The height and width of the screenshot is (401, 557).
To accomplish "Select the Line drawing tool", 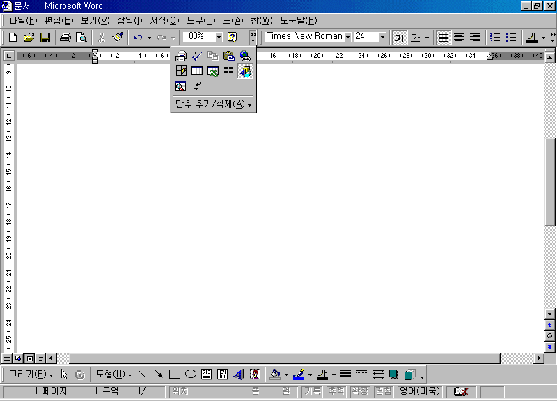I will tap(143, 375).
